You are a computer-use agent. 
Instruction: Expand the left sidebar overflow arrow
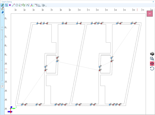3,15
